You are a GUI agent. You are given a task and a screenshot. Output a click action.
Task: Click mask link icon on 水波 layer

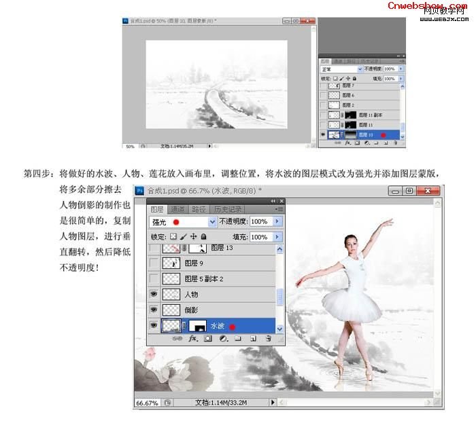[184, 326]
